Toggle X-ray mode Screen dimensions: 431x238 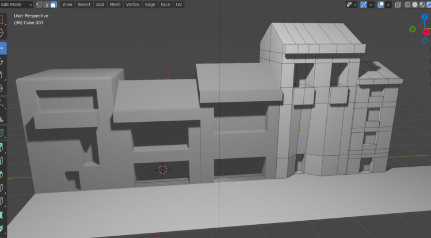(398, 4)
